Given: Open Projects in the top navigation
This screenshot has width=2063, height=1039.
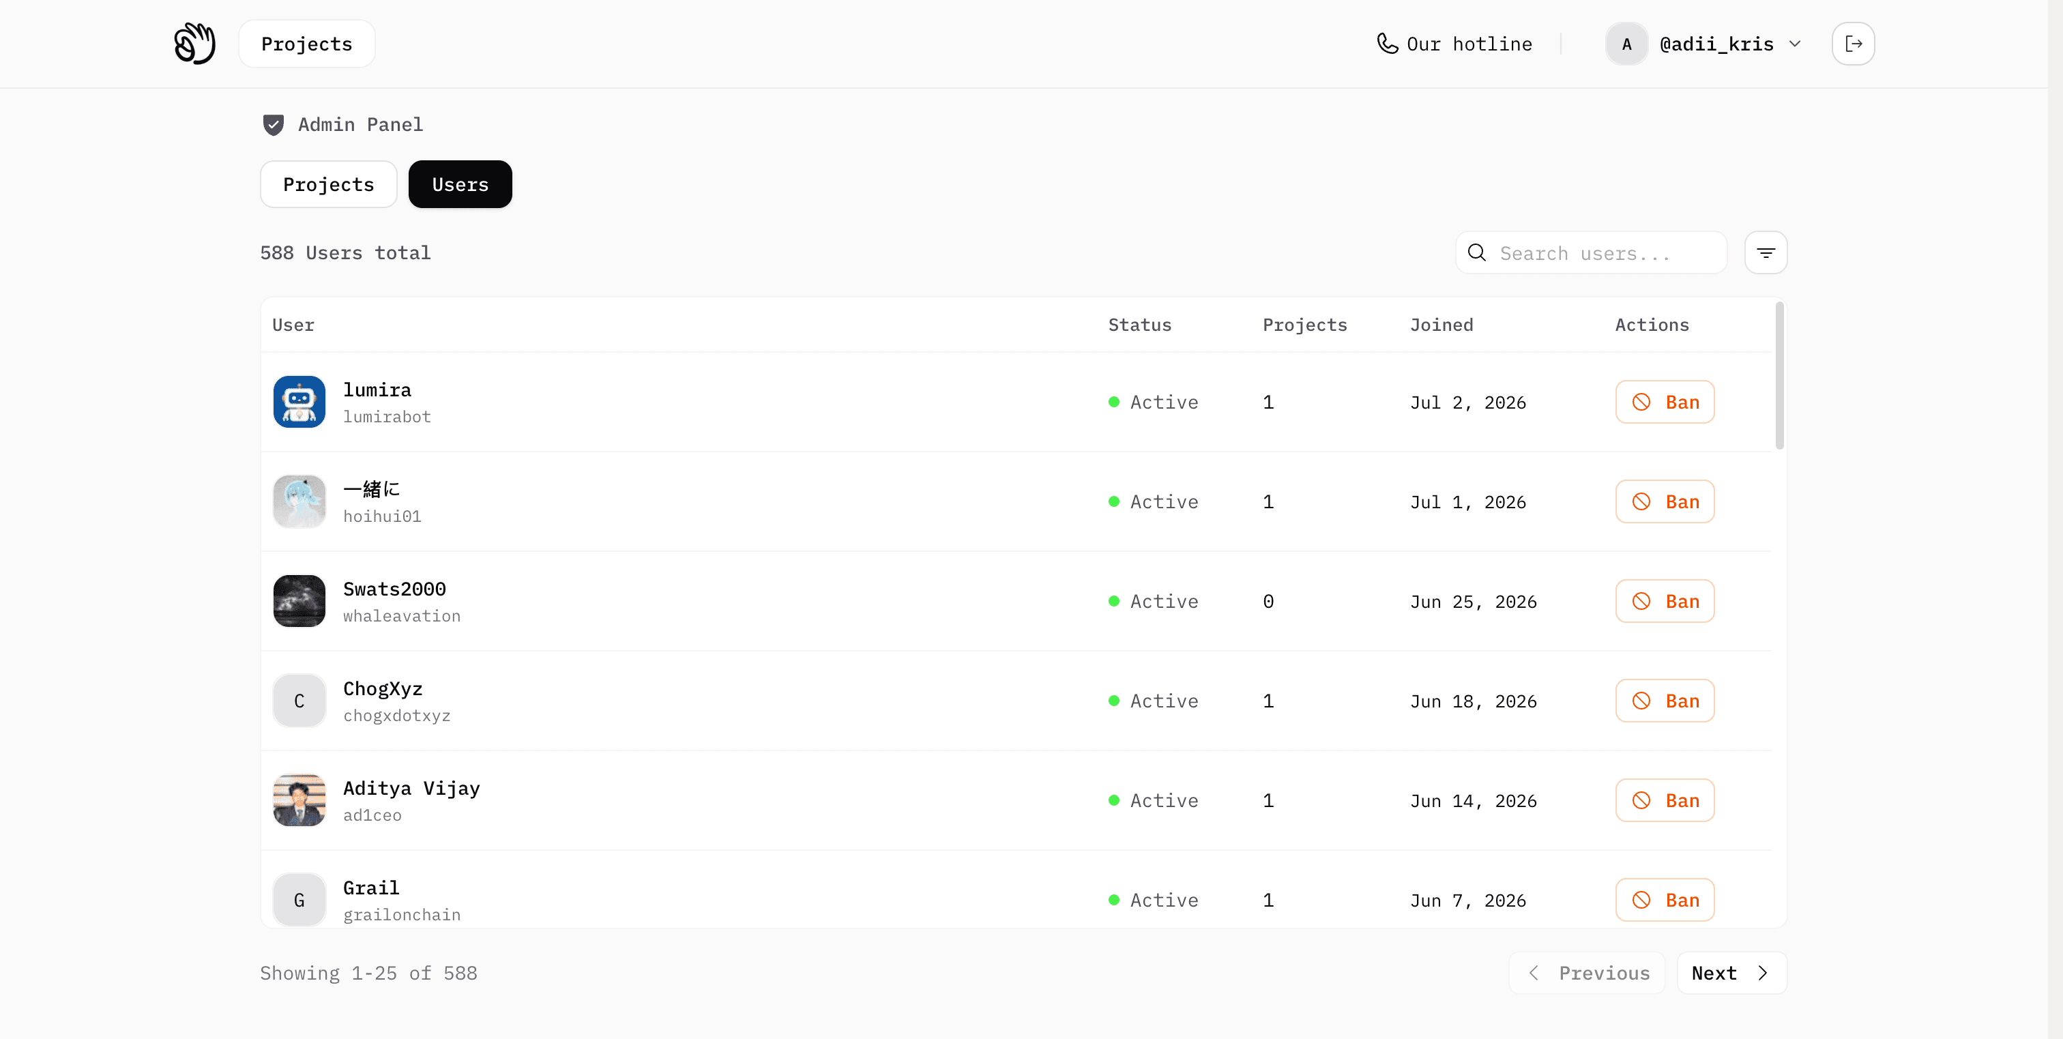Looking at the screenshot, I should [x=307, y=44].
